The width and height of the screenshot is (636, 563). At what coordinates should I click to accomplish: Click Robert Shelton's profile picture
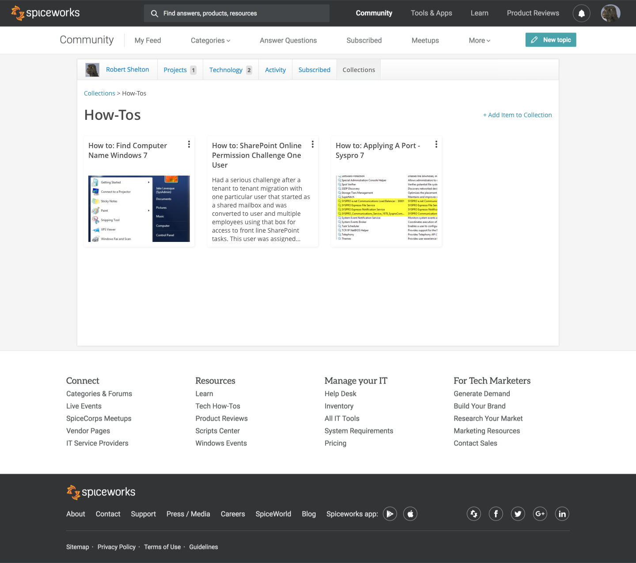click(92, 70)
